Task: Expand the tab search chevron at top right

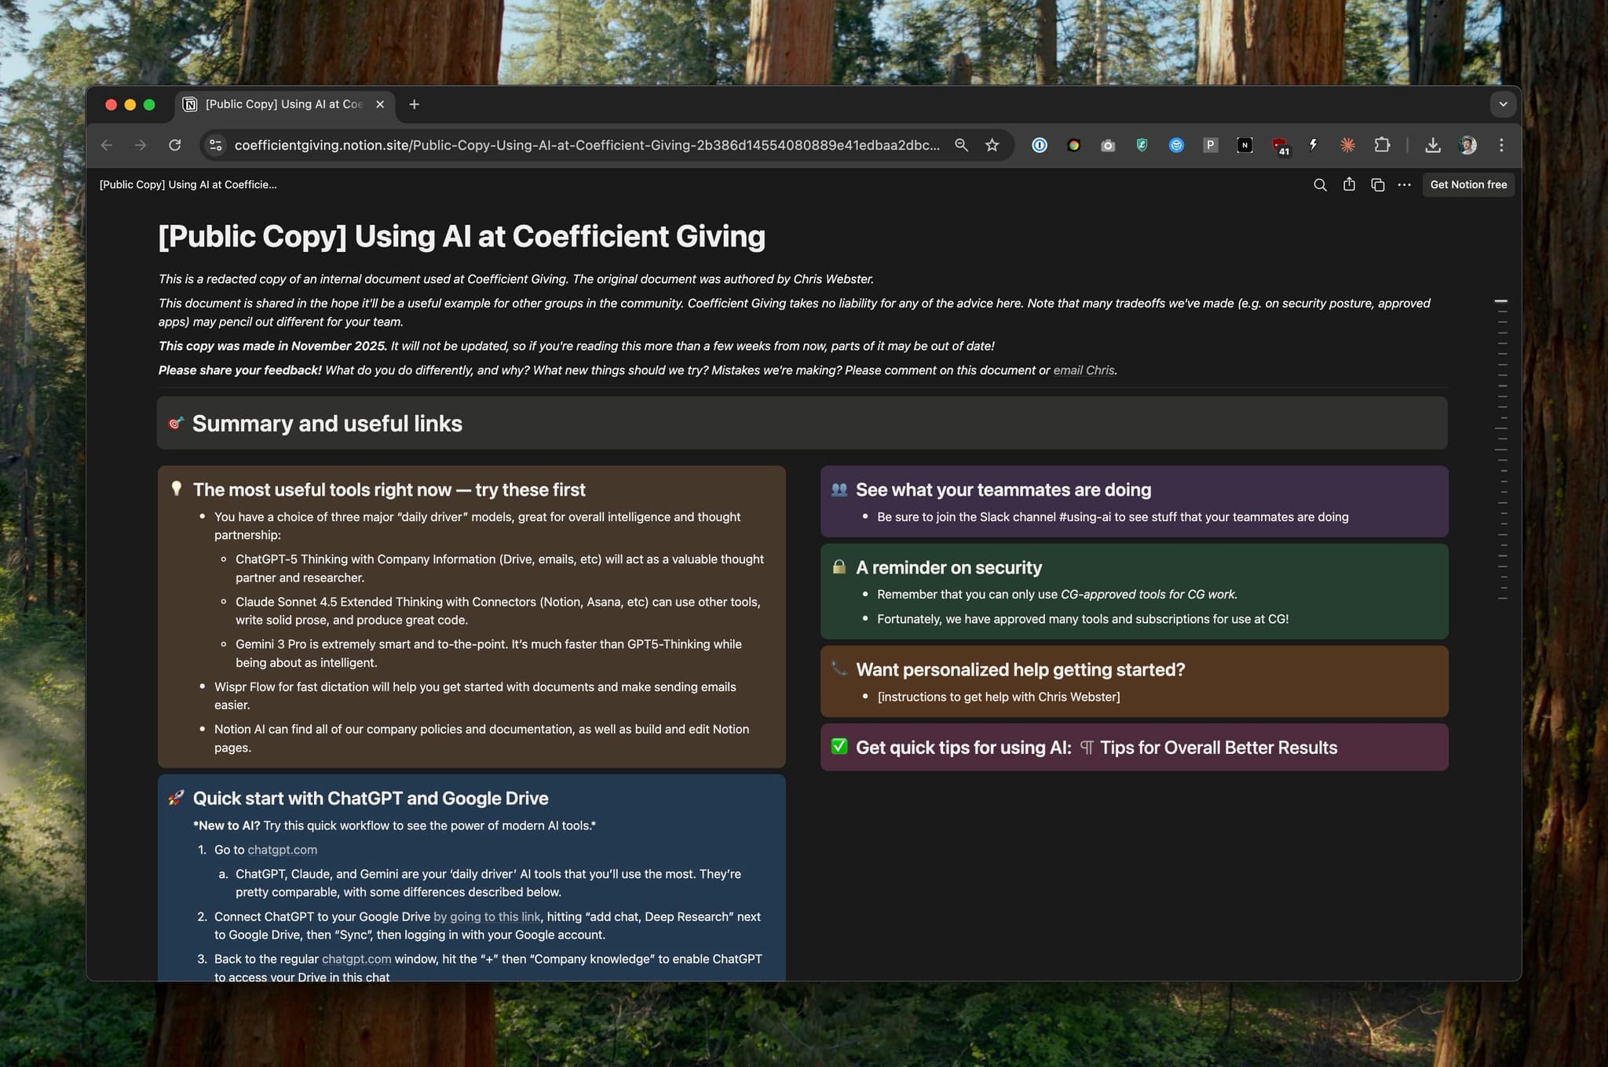Action: [x=1504, y=104]
